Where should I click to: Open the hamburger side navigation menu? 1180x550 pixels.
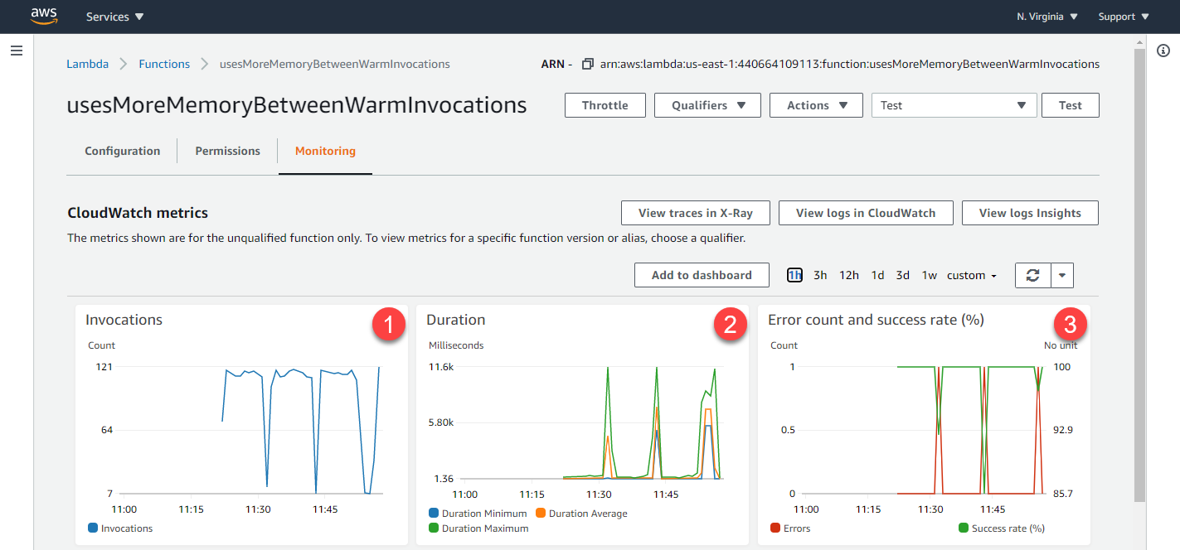pyautogui.click(x=17, y=51)
